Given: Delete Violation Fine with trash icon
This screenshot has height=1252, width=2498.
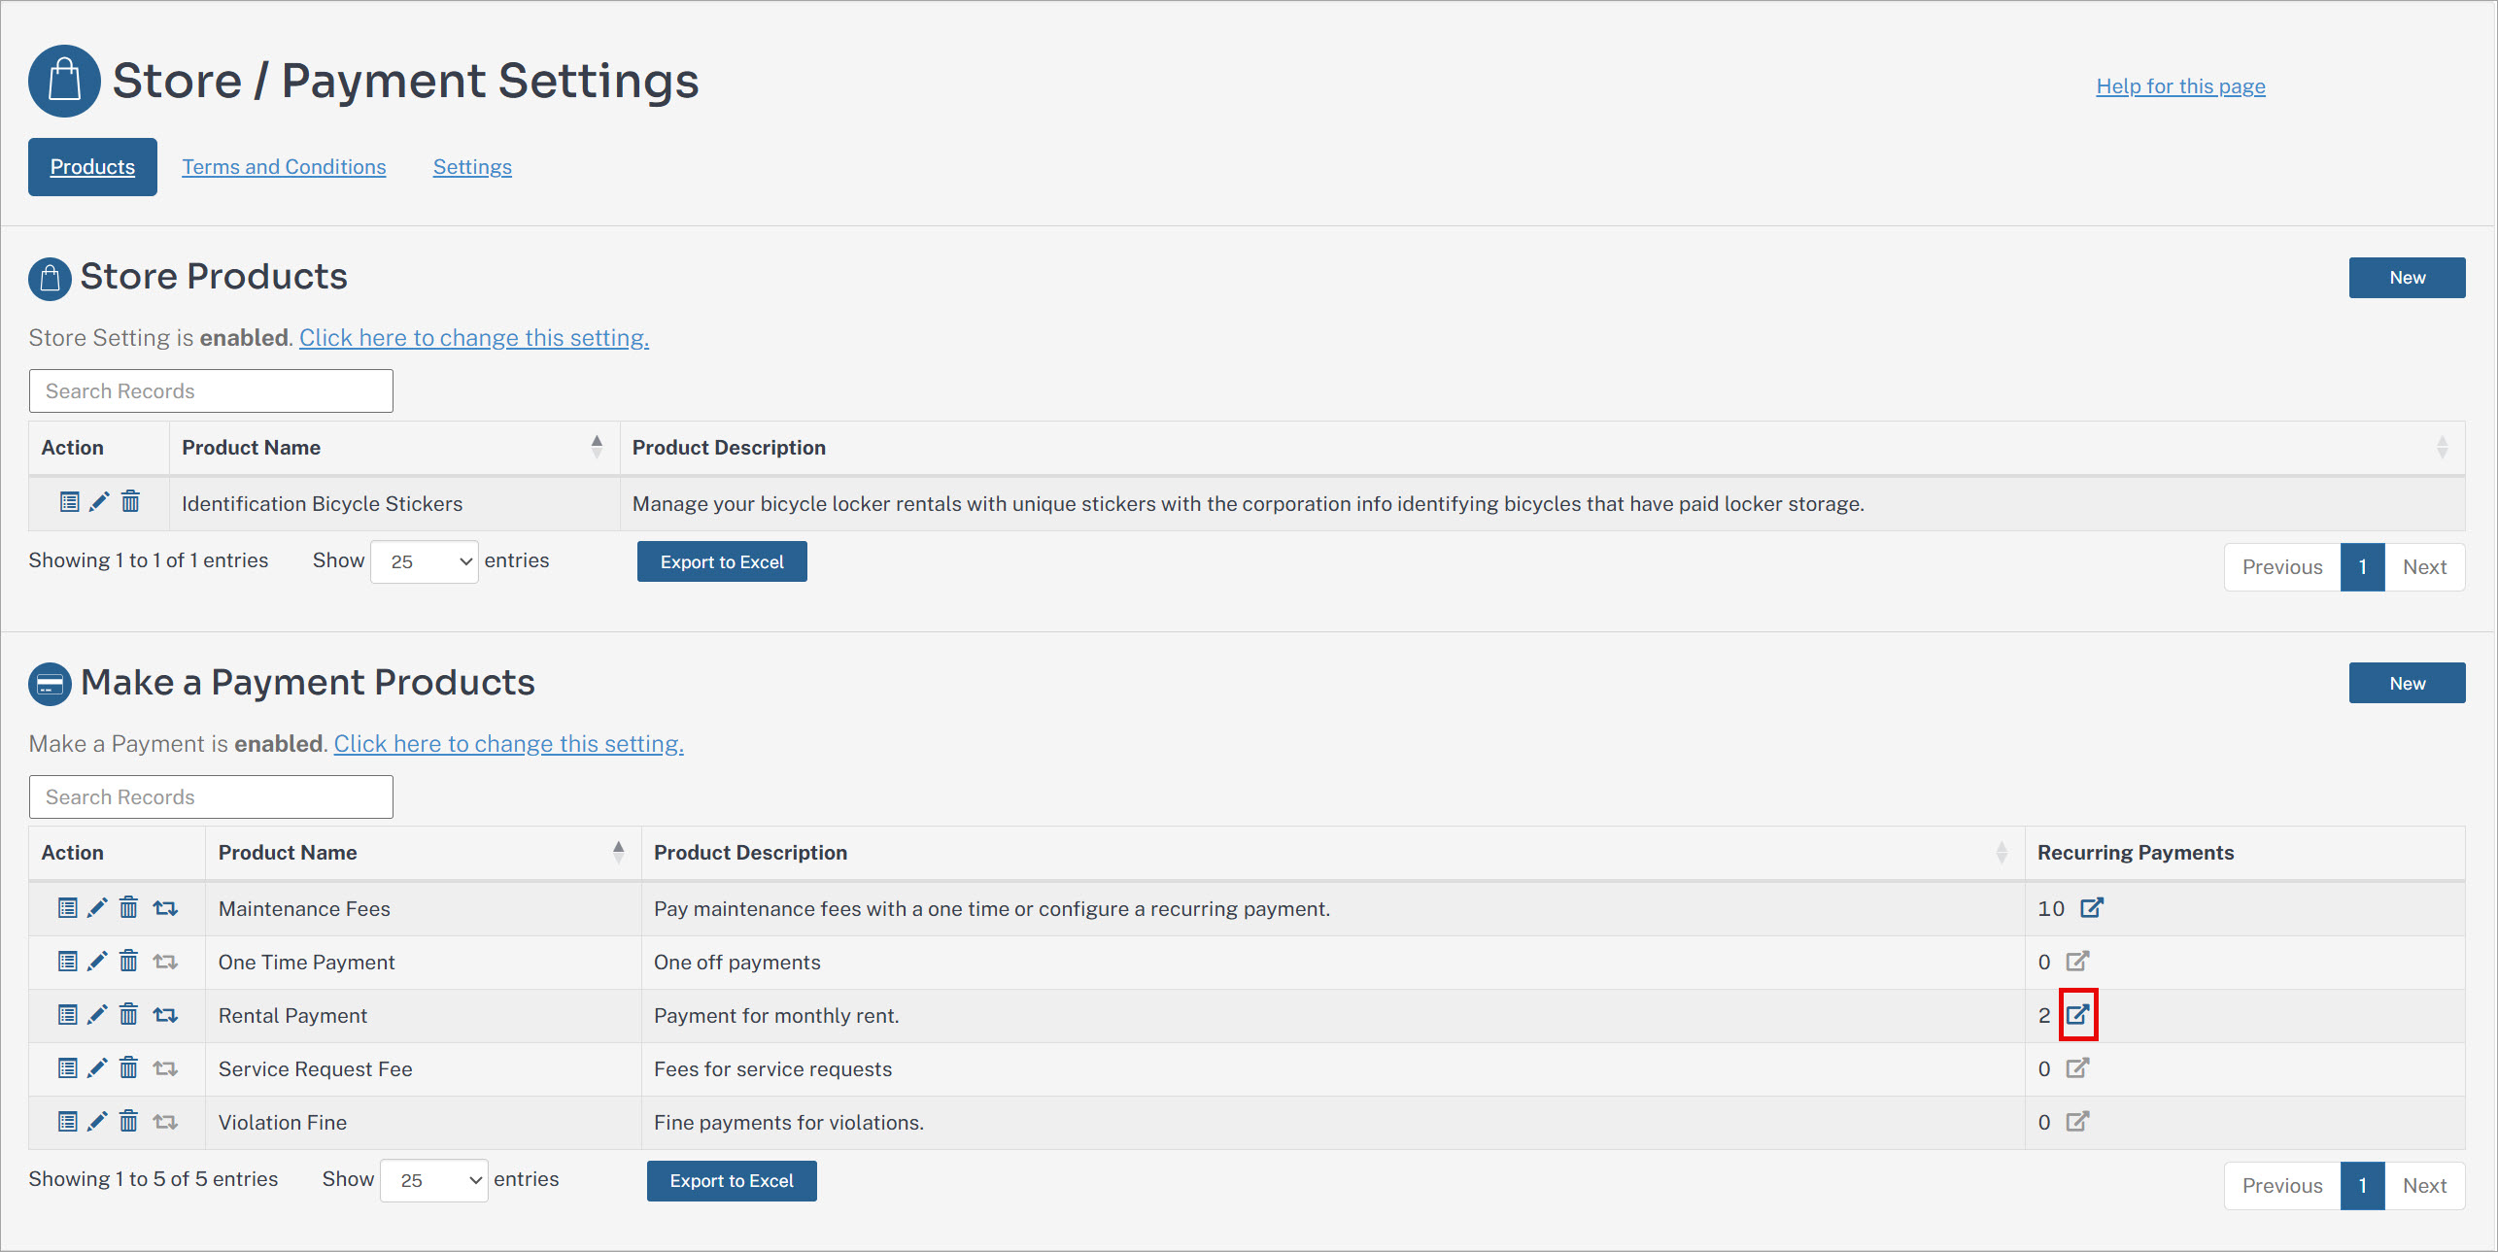Looking at the screenshot, I should point(128,1122).
